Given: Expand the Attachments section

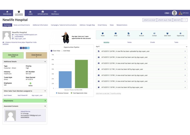Looking at the screenshot, I should pos(45,101).
